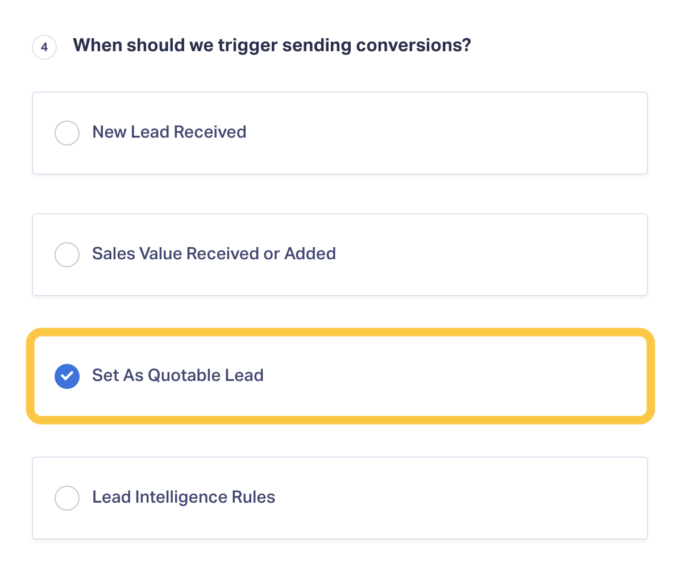This screenshot has height=572, width=681.
Task: Click the word Quotable in the selected option
Action: coord(184,375)
